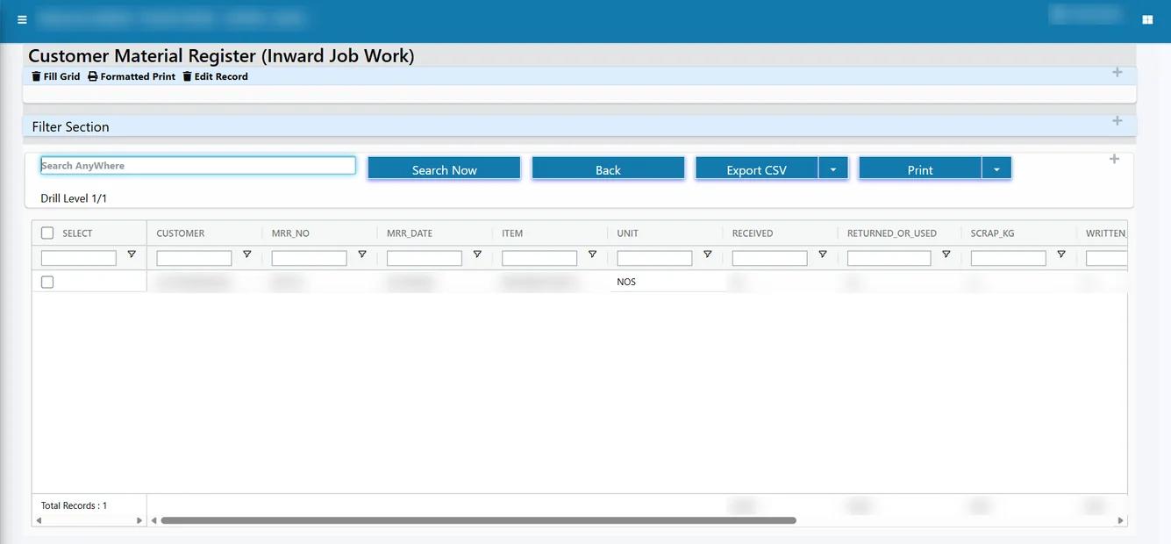This screenshot has height=544, width=1171.
Task: Open the filter icon for SELECT column
Action: [132, 254]
